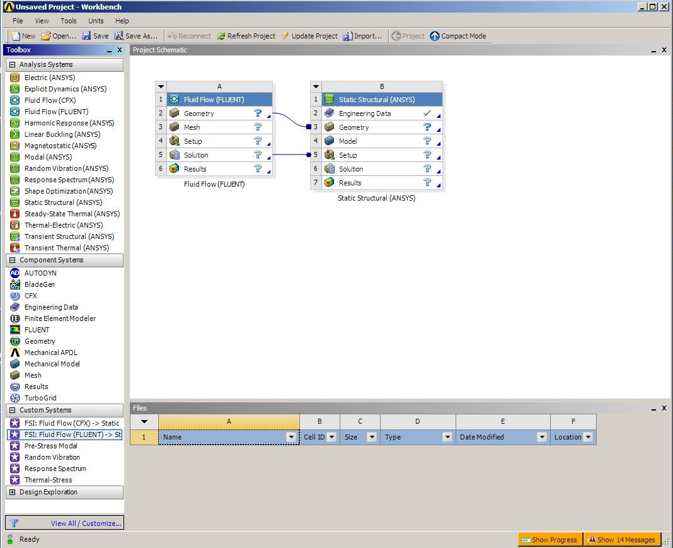Select Static Structural (ANSYS) in Toolbox
The height and width of the screenshot is (548, 673).
pyautogui.click(x=63, y=202)
